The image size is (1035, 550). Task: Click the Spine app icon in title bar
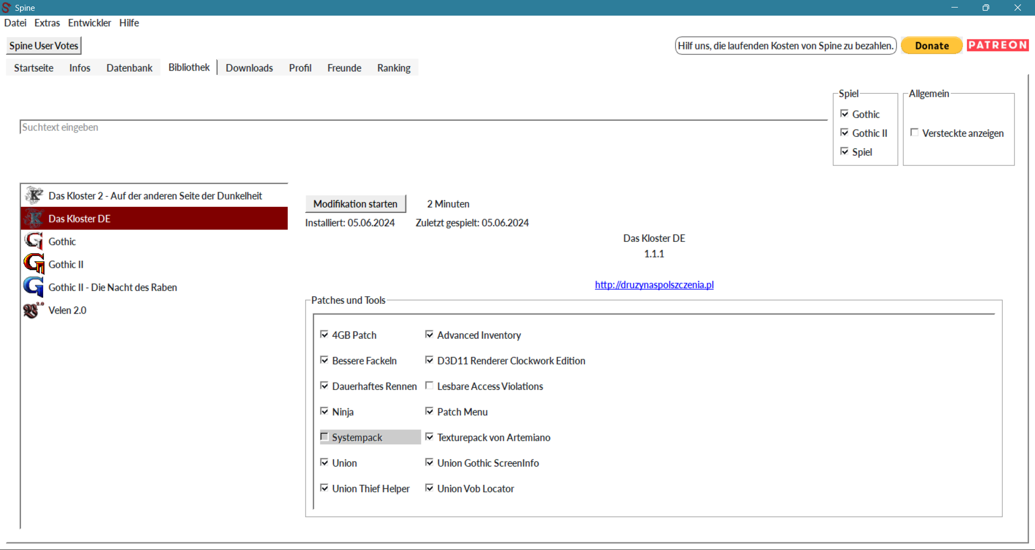(6, 8)
